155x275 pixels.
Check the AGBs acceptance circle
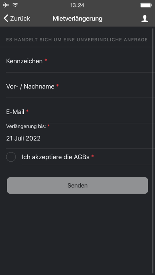click(11, 157)
